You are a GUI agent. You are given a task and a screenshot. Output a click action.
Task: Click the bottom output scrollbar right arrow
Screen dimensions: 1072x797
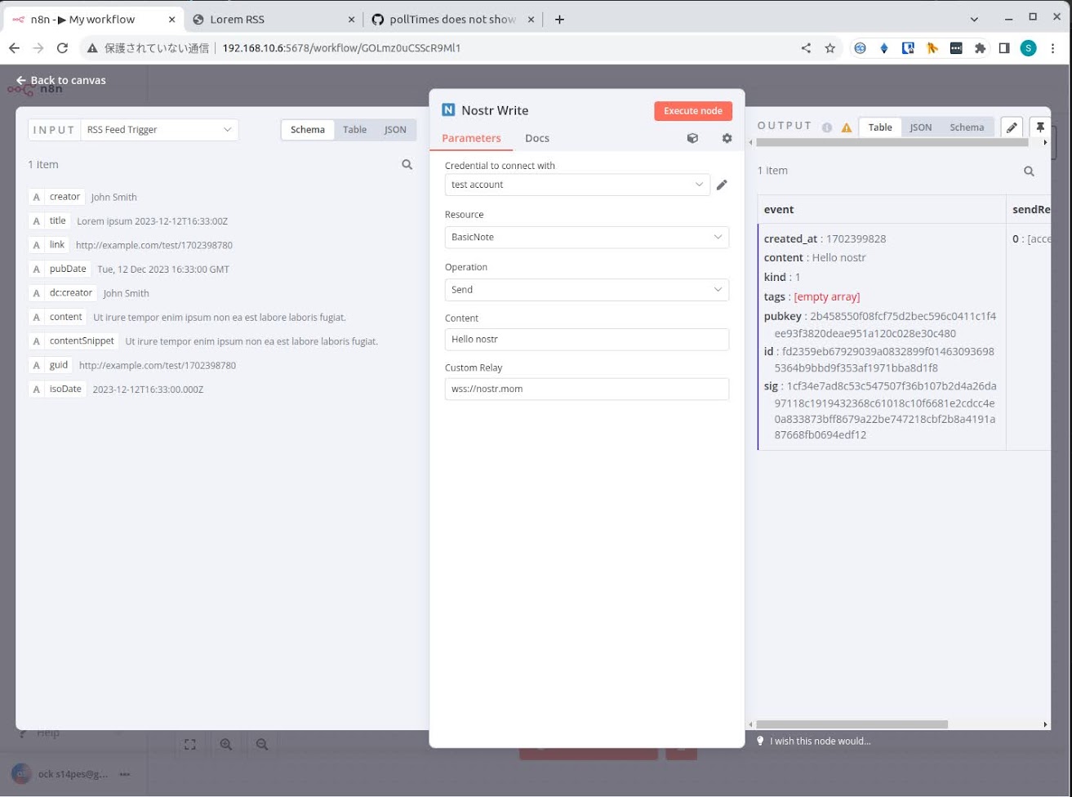[x=1046, y=724]
